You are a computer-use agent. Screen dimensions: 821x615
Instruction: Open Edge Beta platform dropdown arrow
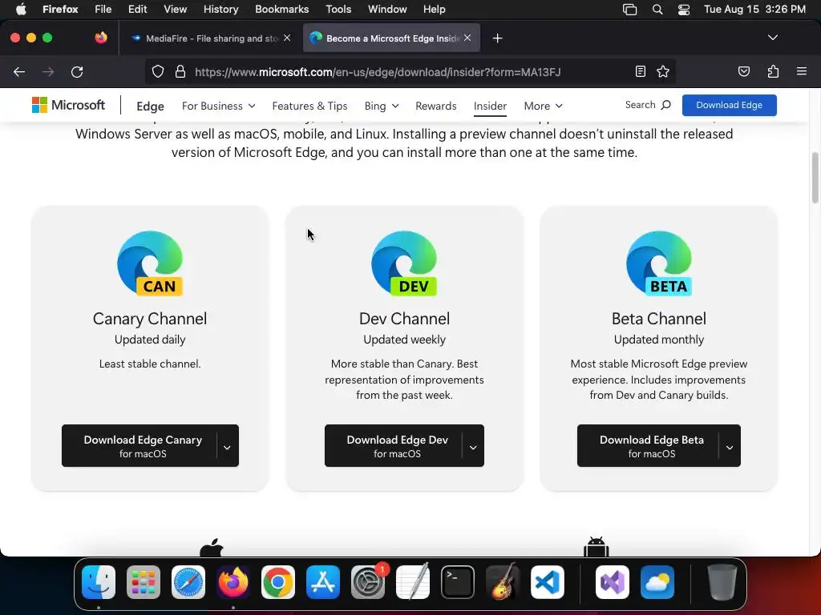pos(730,446)
